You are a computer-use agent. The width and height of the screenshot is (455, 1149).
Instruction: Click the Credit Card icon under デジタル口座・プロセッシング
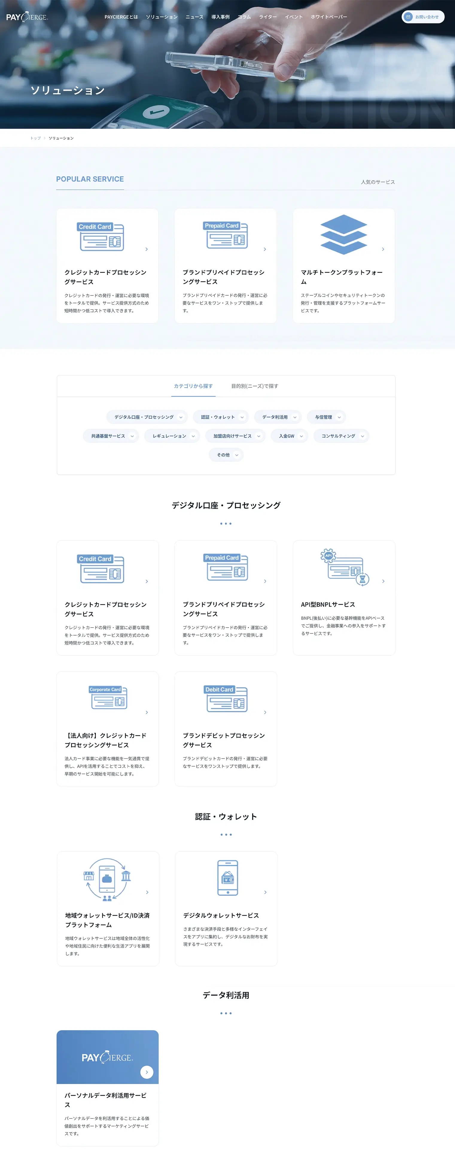(101, 569)
